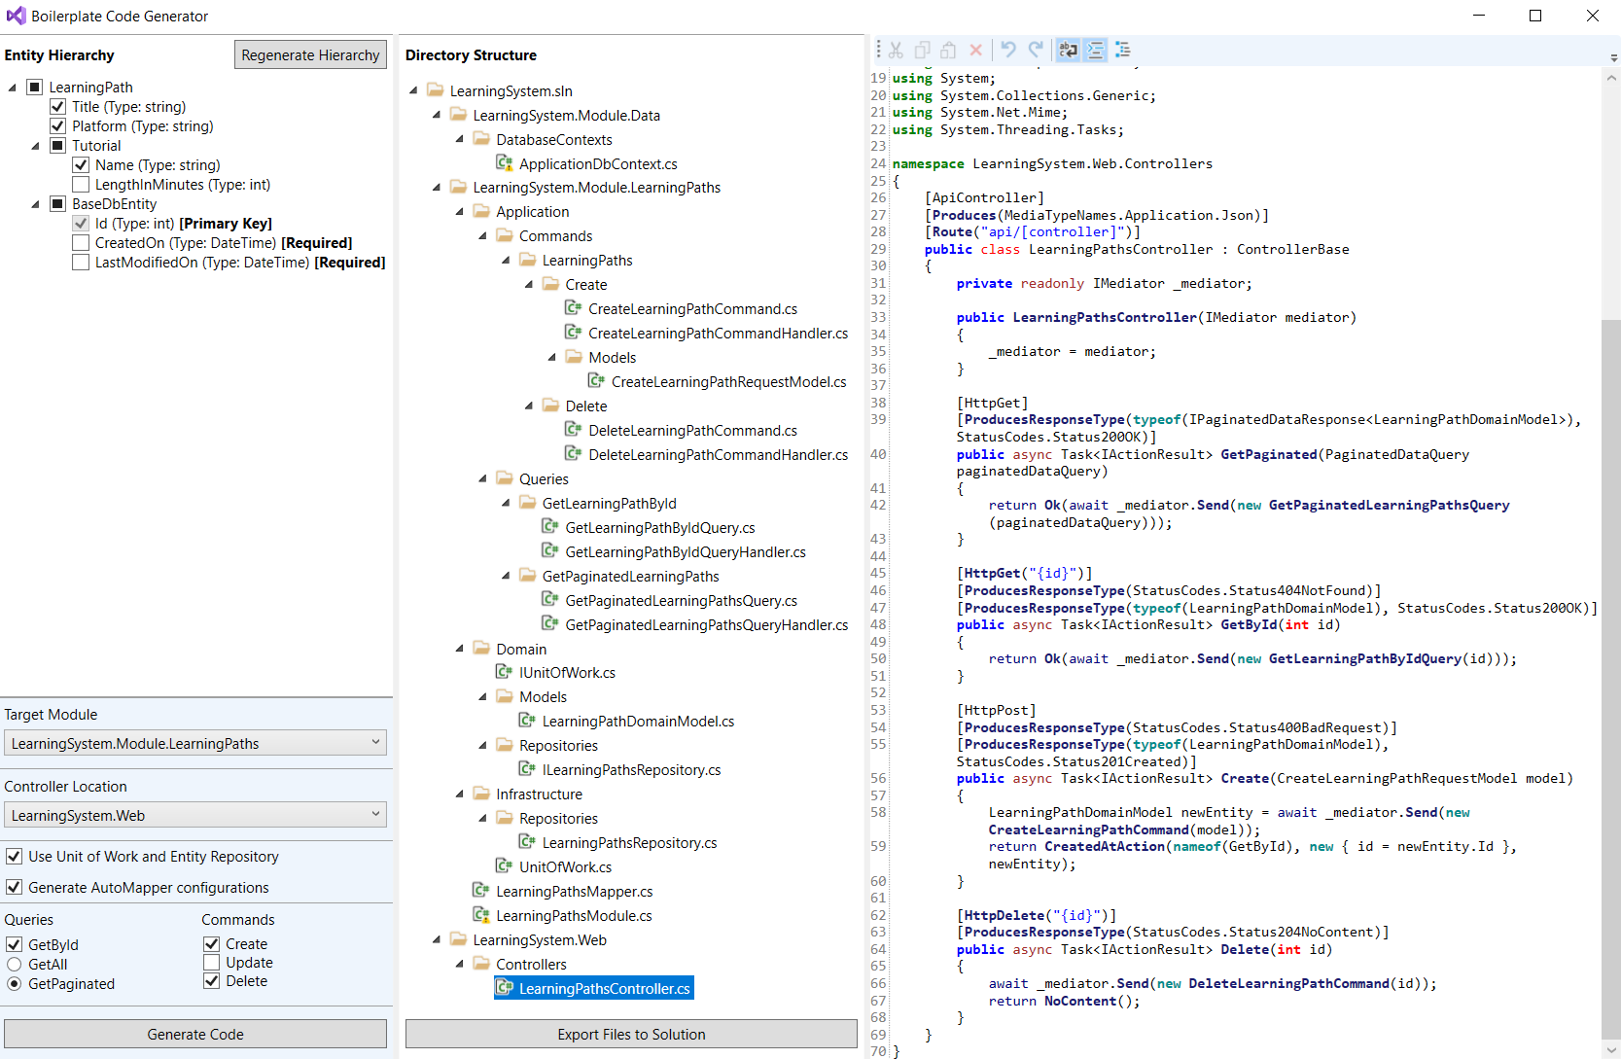Click the Controllers folder icon
This screenshot has width=1621, height=1059.
click(480, 964)
